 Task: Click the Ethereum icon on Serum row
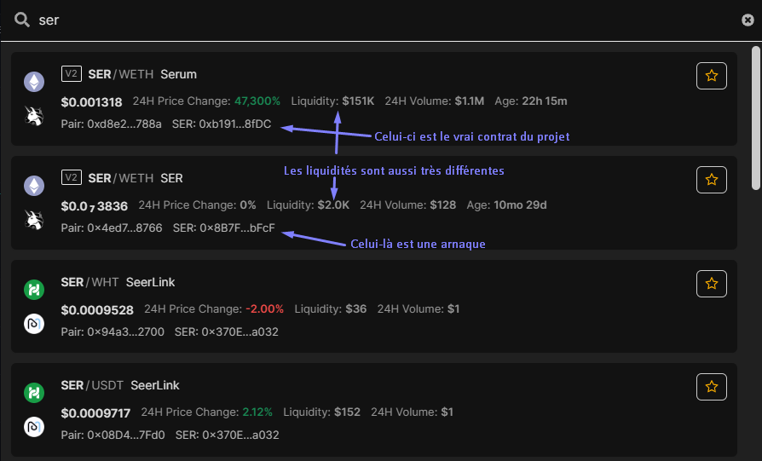(34, 82)
